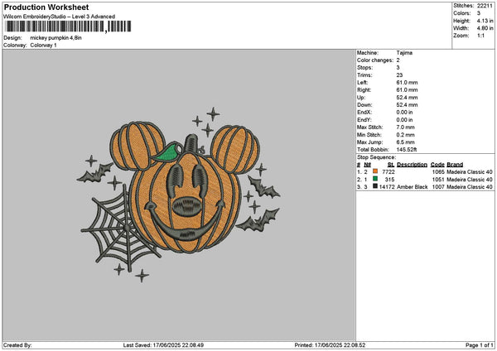The image size is (497, 351).
Task: Click the zoom value '1:1'
Action: (x=480, y=36)
